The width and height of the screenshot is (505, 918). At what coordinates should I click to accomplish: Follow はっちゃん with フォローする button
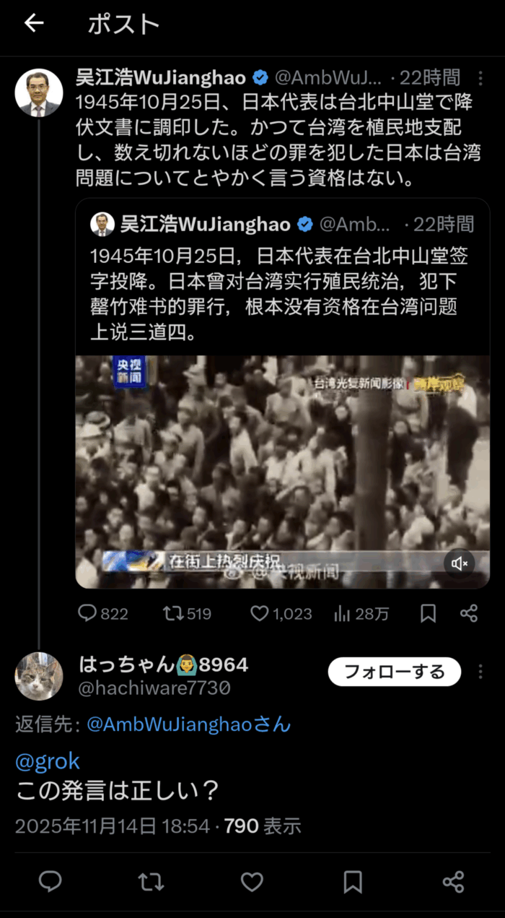(x=395, y=672)
